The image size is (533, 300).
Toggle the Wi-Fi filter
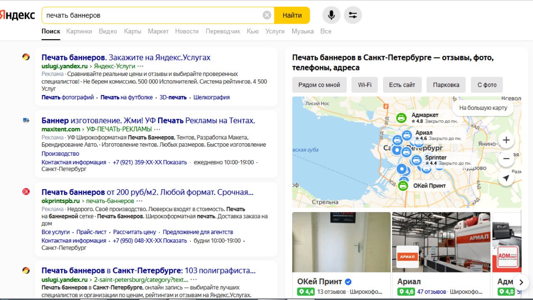point(365,85)
